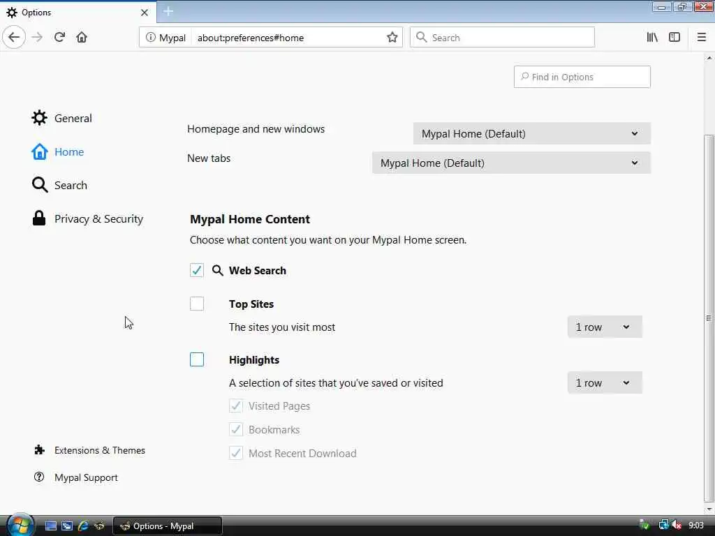
Task: Click the scrollbar up arrow
Action: pyautogui.click(x=709, y=59)
